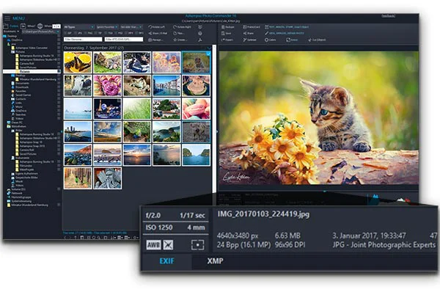Switch to the XMP tab
This screenshot has width=440, height=292.
pos(215,261)
